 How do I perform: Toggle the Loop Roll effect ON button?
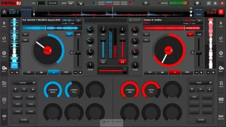tap(24, 89)
